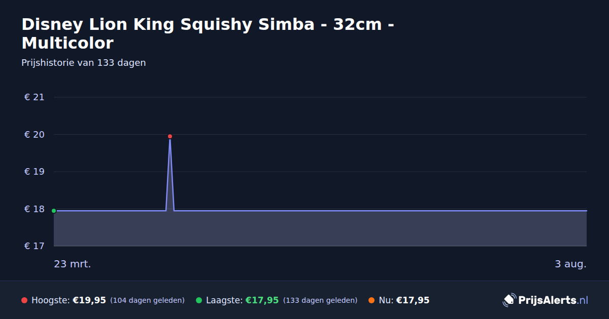Click the green Laagste legend dot
The image size is (609, 319).
[199, 300]
